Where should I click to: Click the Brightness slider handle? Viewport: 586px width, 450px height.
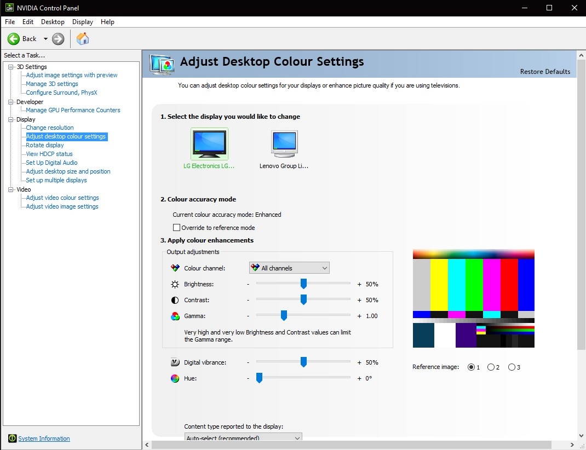303,284
